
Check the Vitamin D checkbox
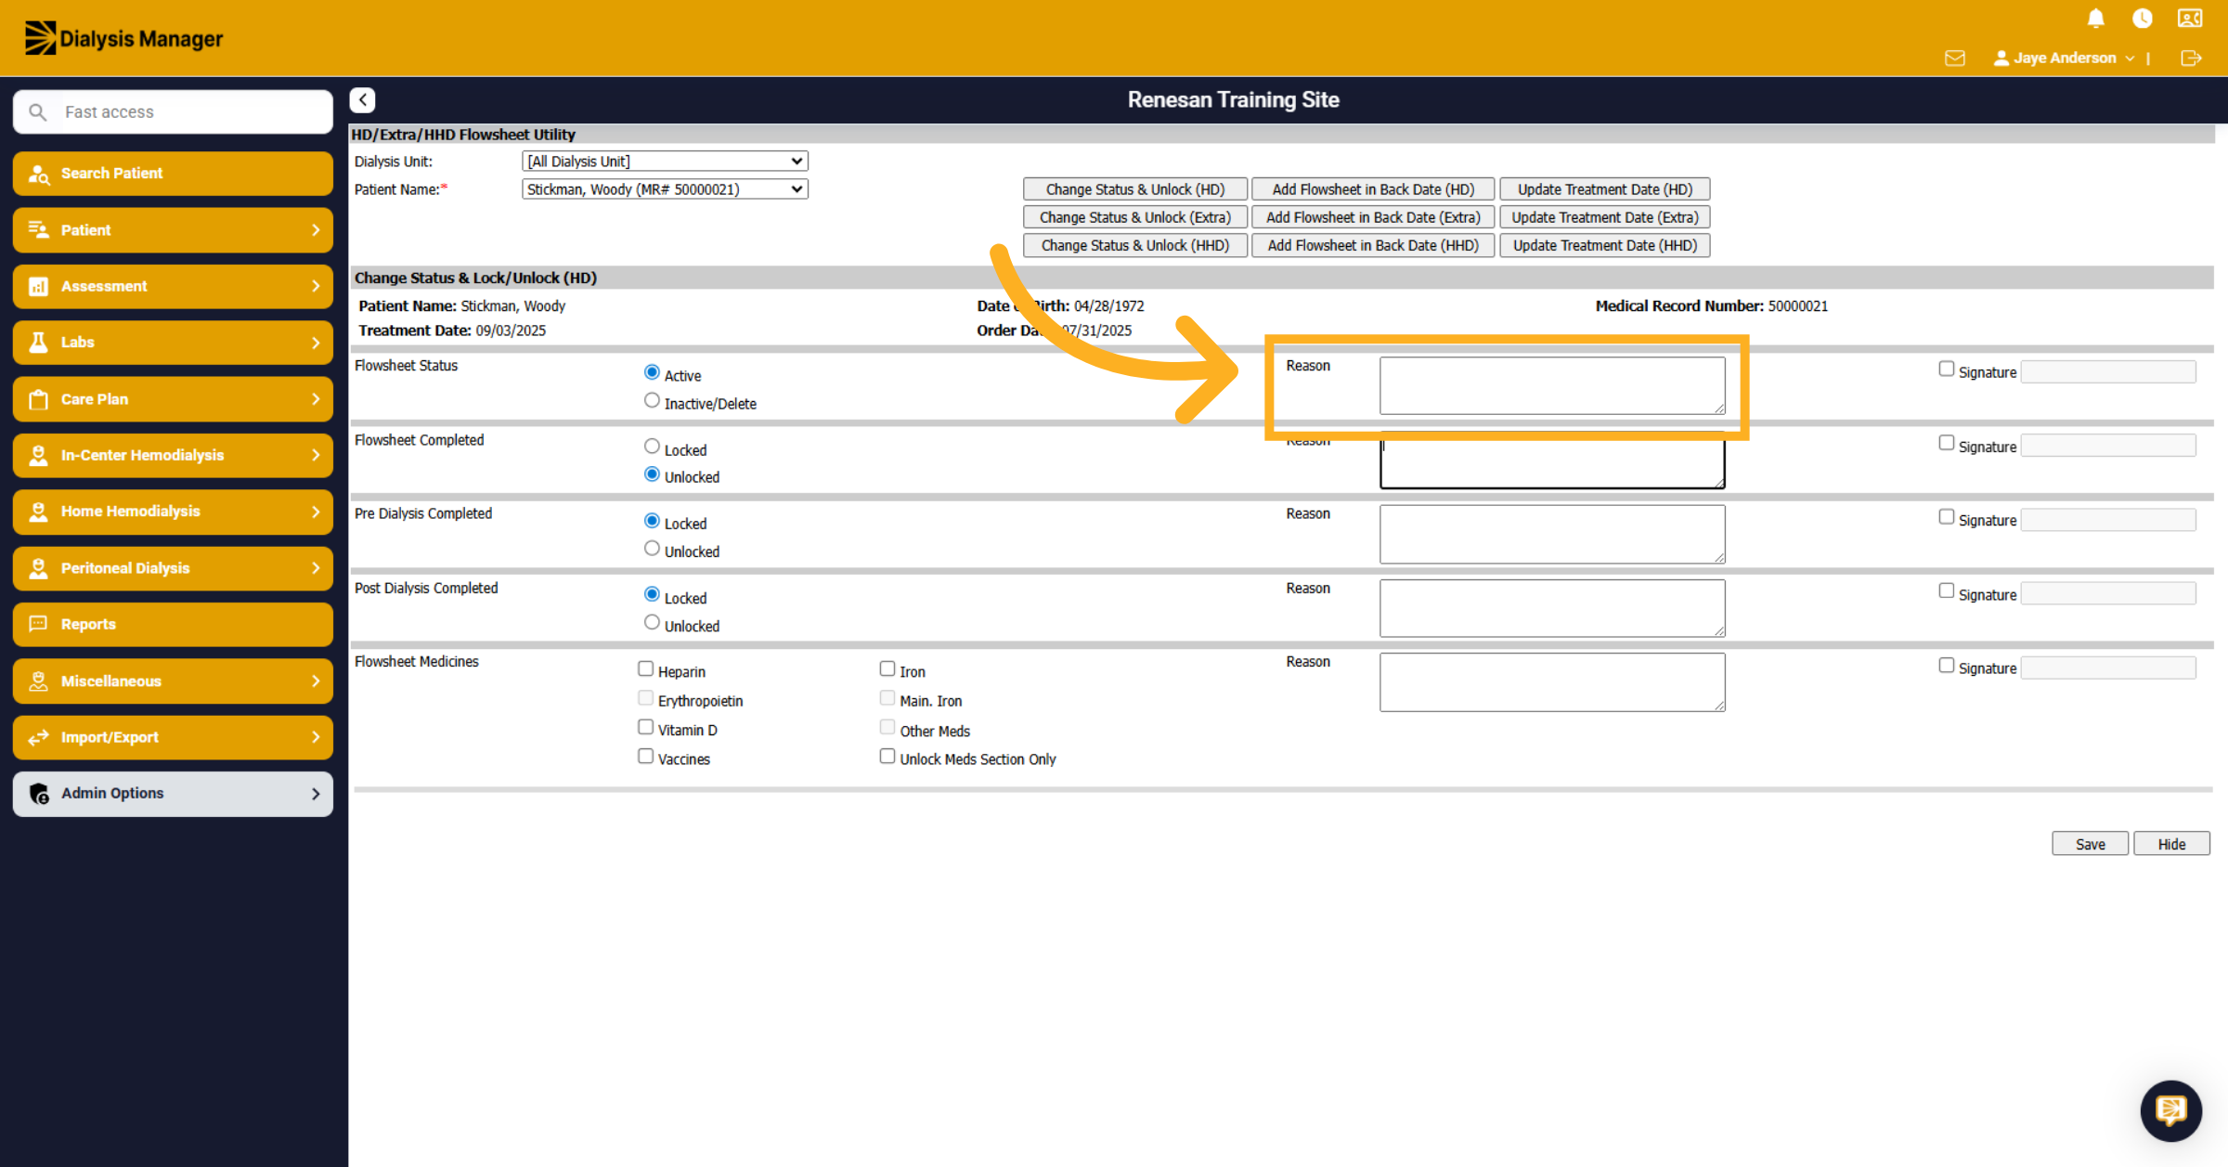coord(645,727)
